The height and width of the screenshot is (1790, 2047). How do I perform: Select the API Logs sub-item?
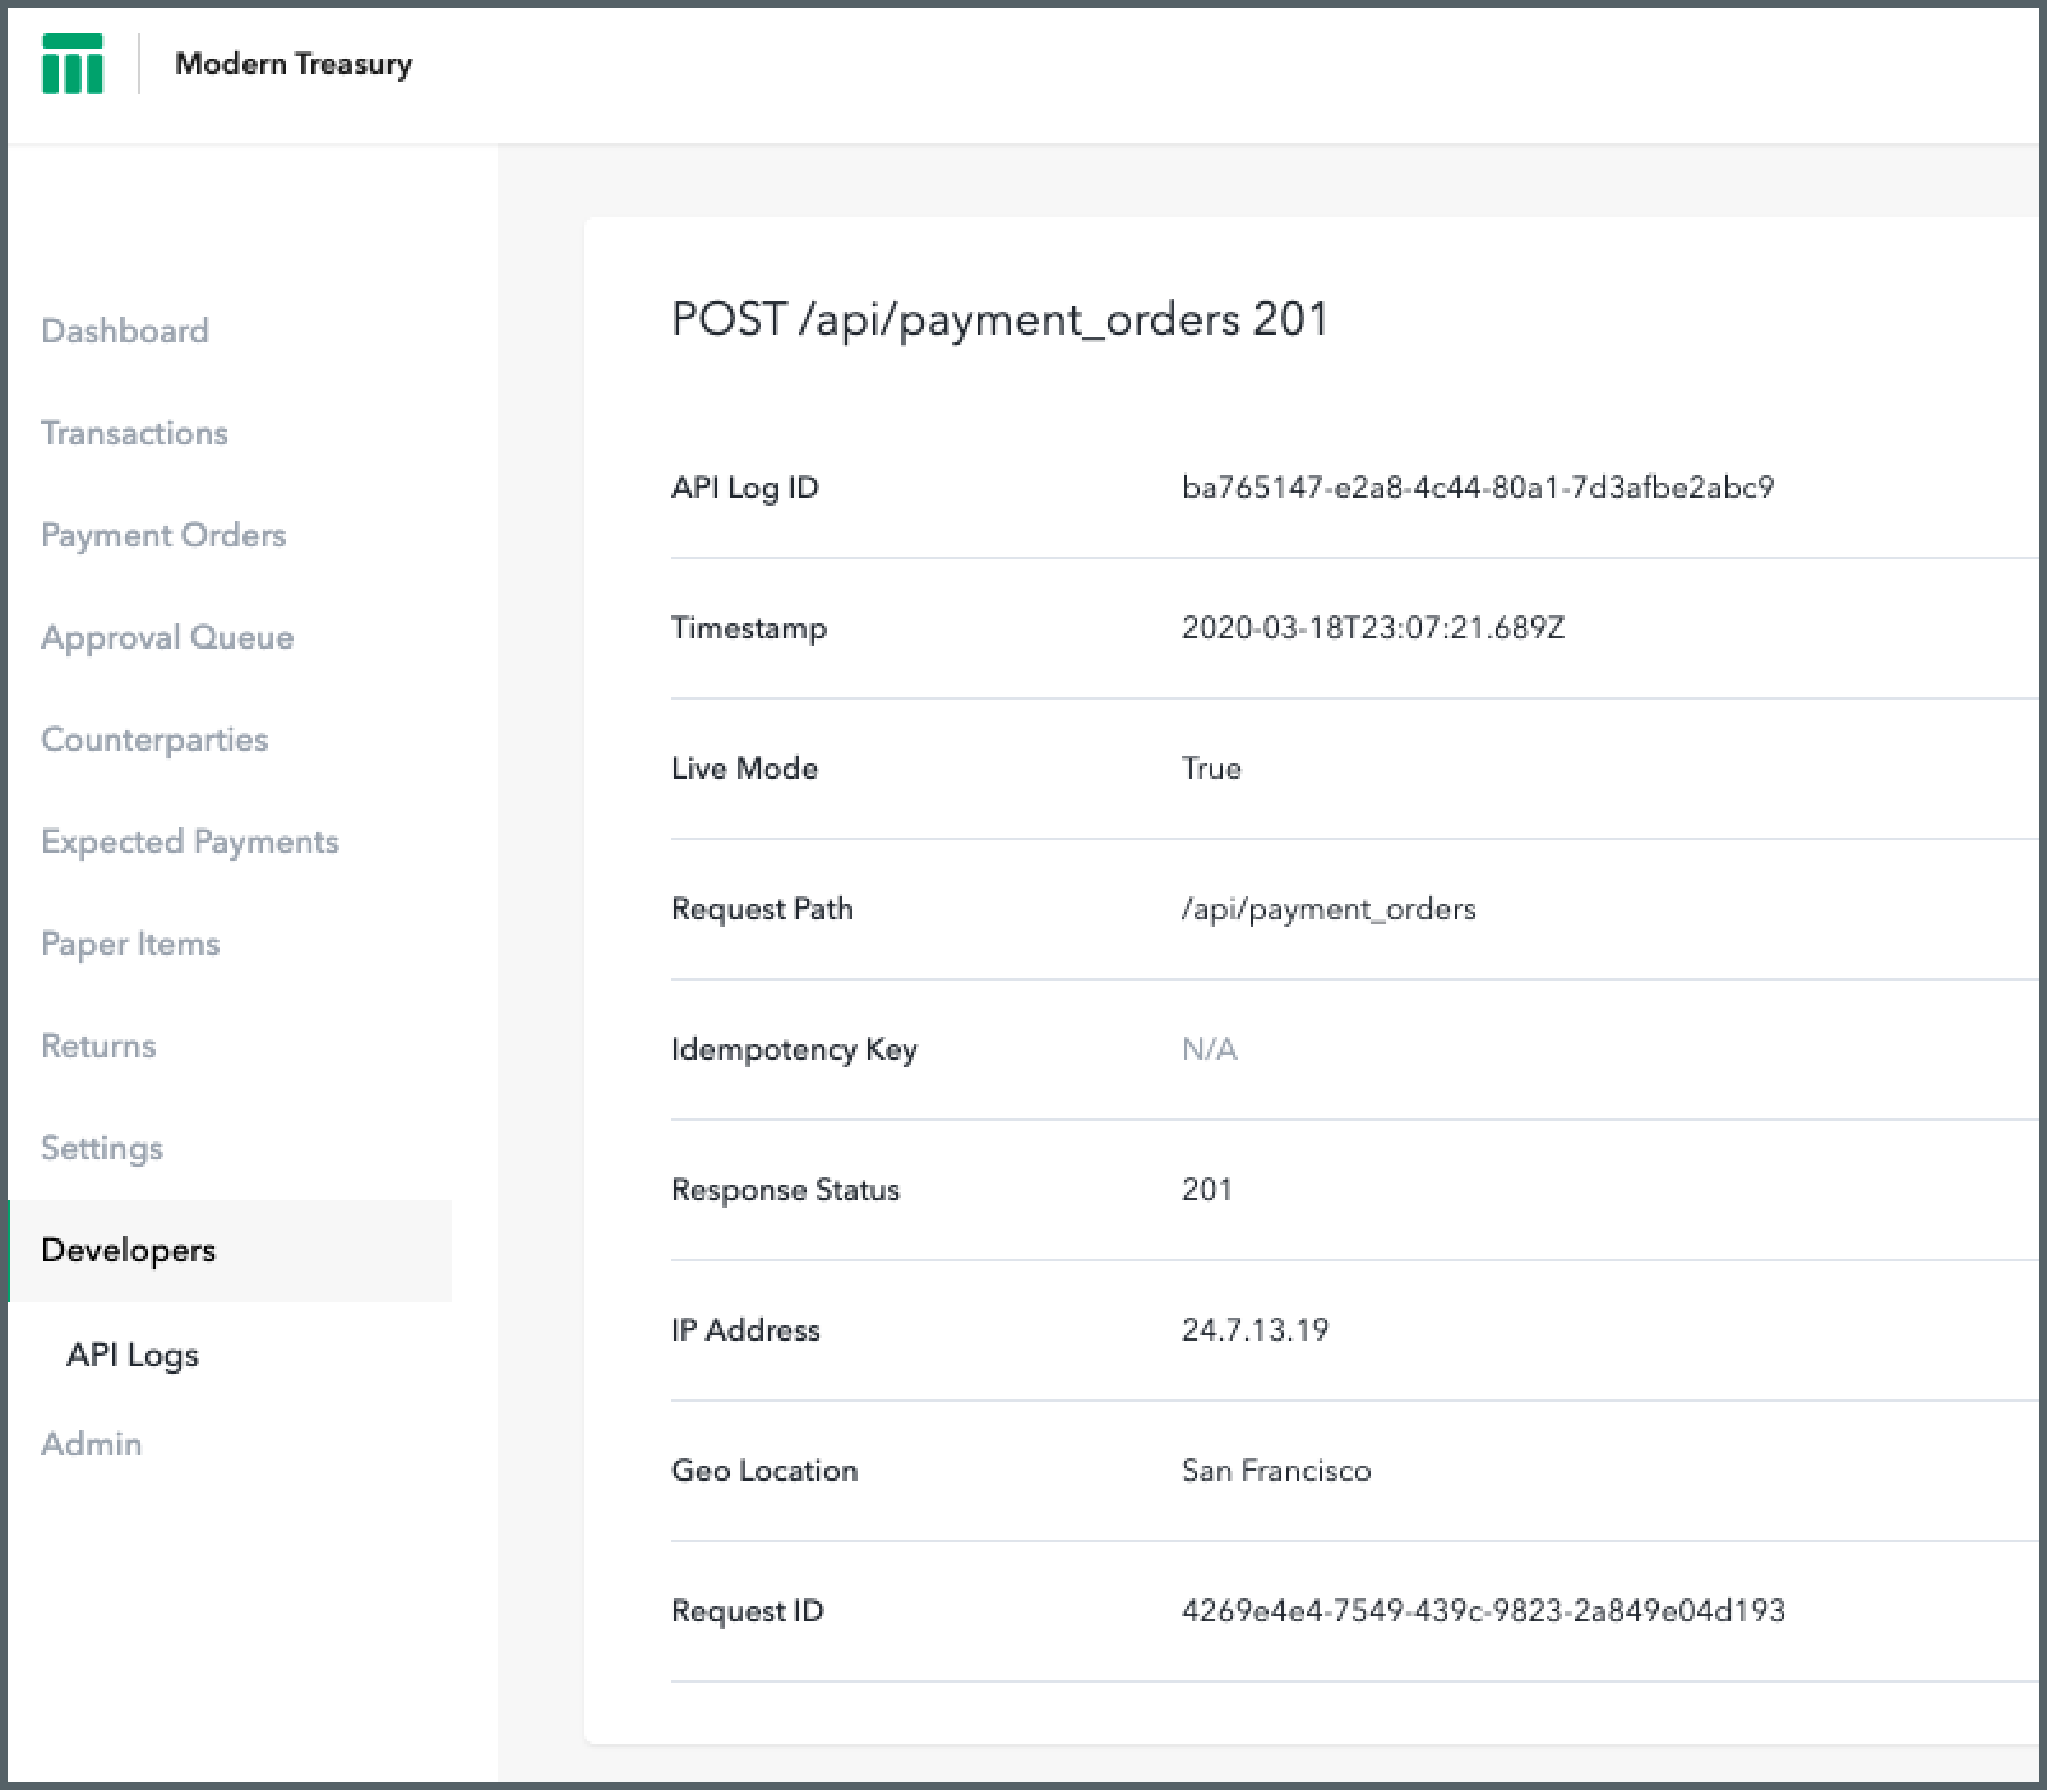click(132, 1354)
